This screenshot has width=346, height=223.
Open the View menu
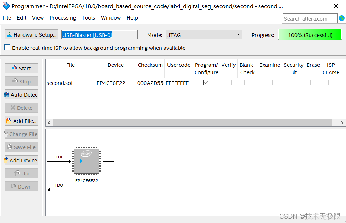click(38, 18)
